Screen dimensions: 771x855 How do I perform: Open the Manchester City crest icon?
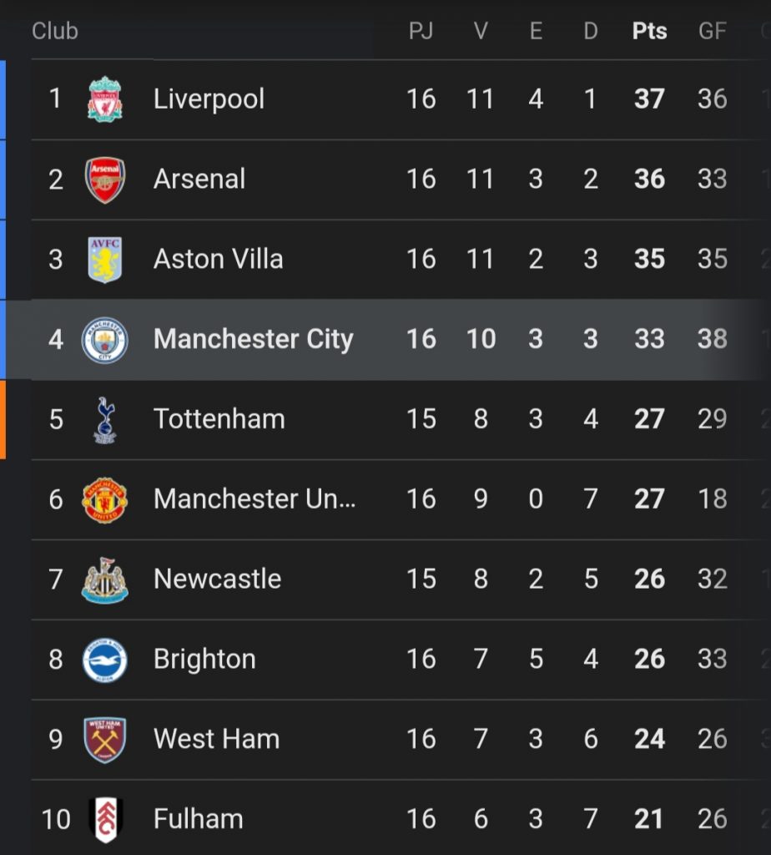[x=104, y=340]
